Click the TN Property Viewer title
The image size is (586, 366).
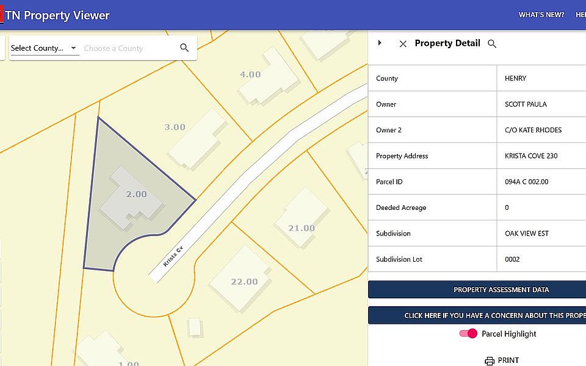tap(57, 15)
